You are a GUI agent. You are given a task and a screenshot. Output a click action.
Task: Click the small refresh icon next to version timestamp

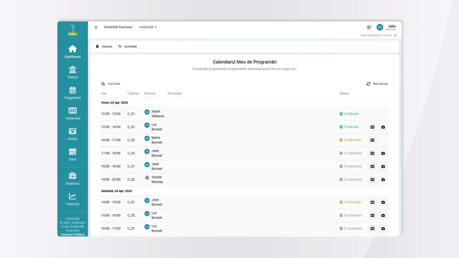click(x=395, y=35)
